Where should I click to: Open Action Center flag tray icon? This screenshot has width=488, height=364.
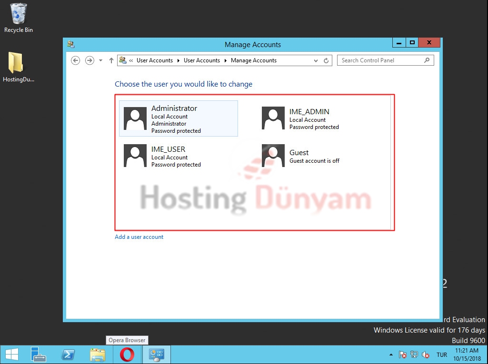pos(402,354)
